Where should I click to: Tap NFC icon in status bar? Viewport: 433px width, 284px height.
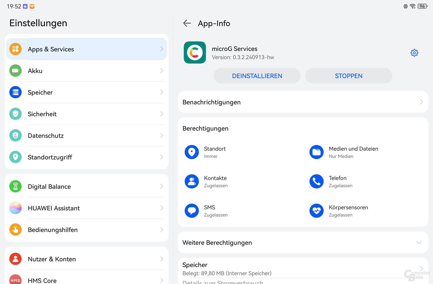406,6
